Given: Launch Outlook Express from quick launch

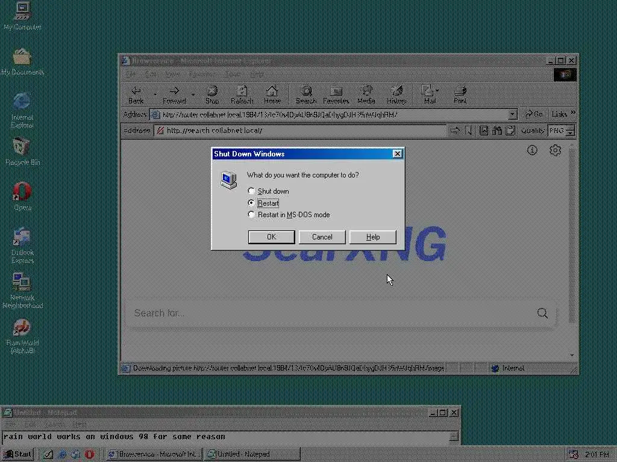Looking at the screenshot, I should (x=75, y=454).
